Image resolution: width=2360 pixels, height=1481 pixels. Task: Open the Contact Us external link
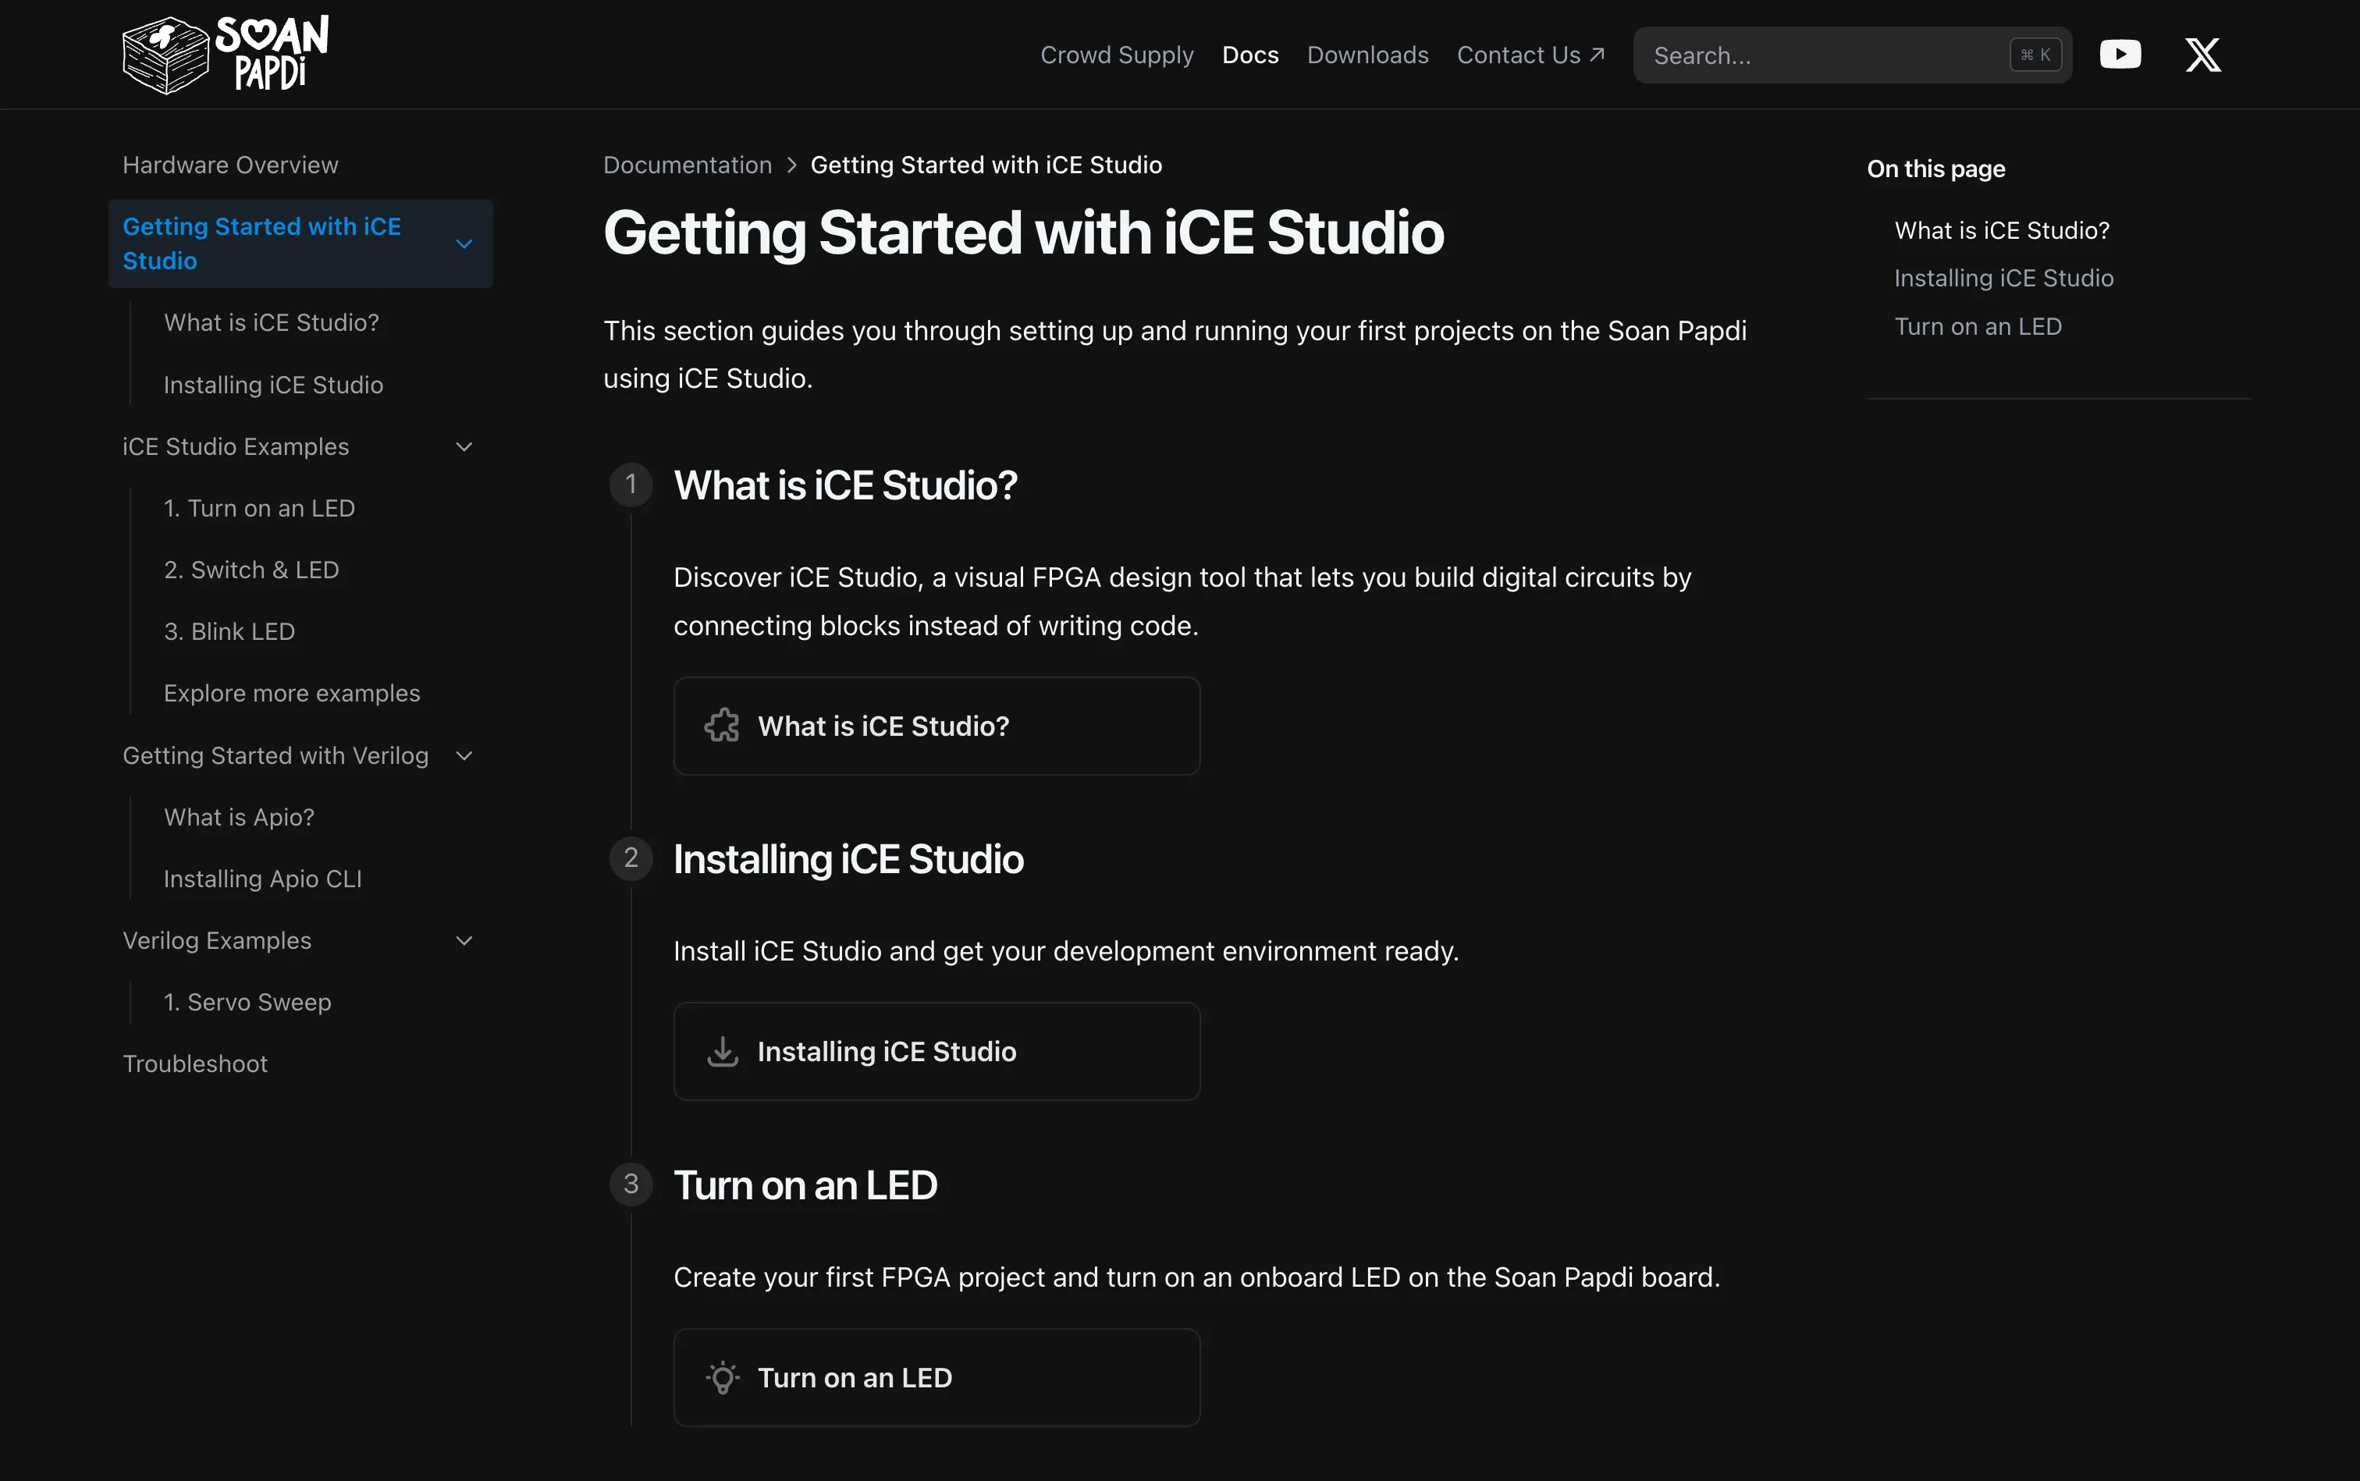(1530, 55)
